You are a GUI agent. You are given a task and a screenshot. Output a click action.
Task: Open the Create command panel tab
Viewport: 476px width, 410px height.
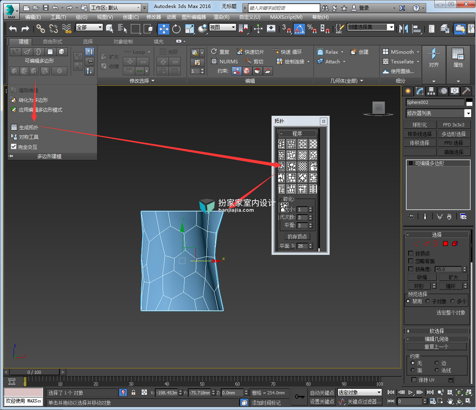(x=408, y=91)
